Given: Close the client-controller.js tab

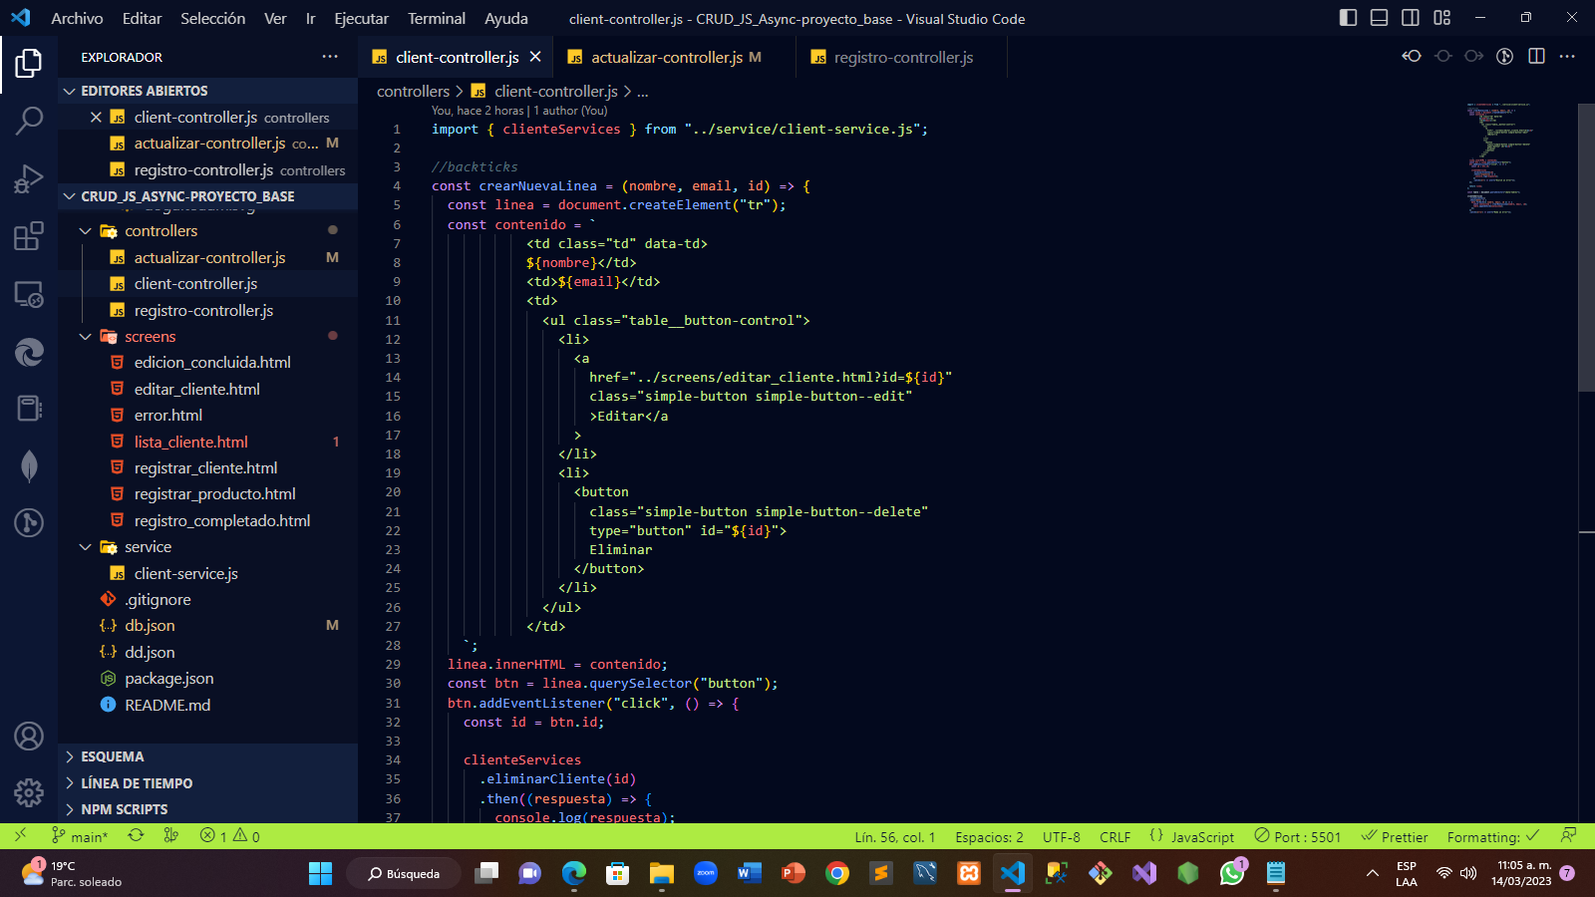Looking at the screenshot, I should pos(535,57).
